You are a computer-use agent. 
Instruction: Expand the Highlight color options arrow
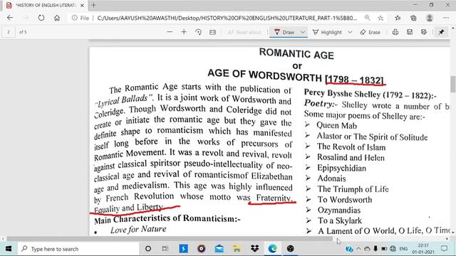pyautogui.click(x=350, y=32)
